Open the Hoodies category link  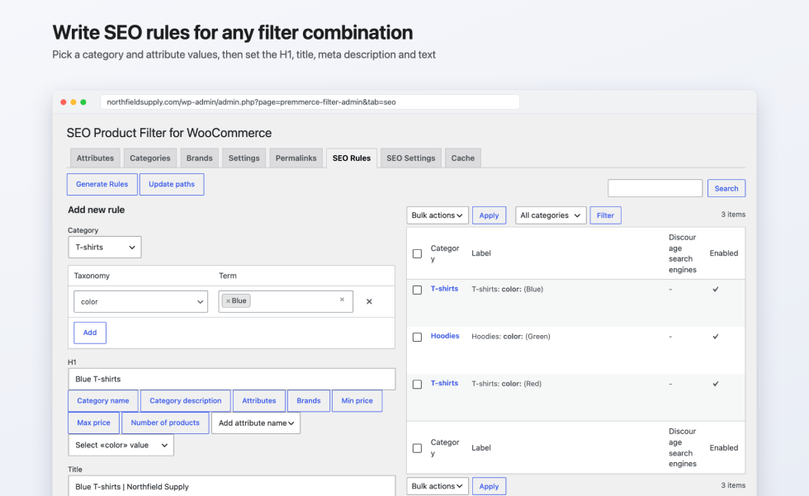tap(445, 336)
